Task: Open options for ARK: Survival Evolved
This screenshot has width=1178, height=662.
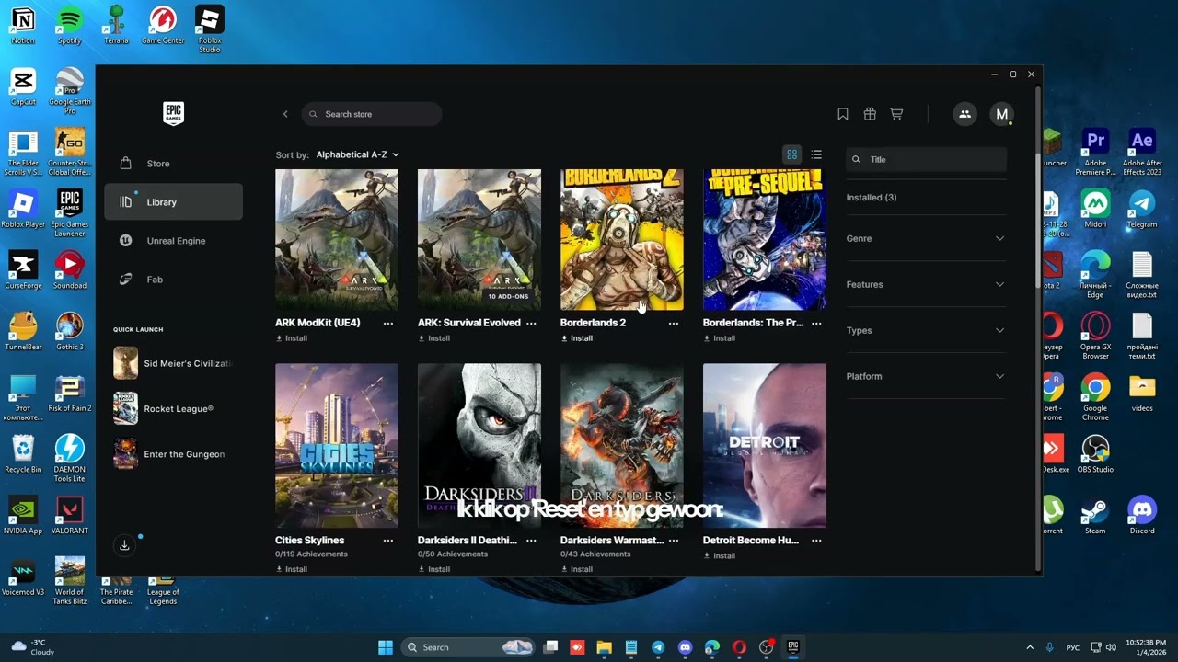Action: [531, 324]
